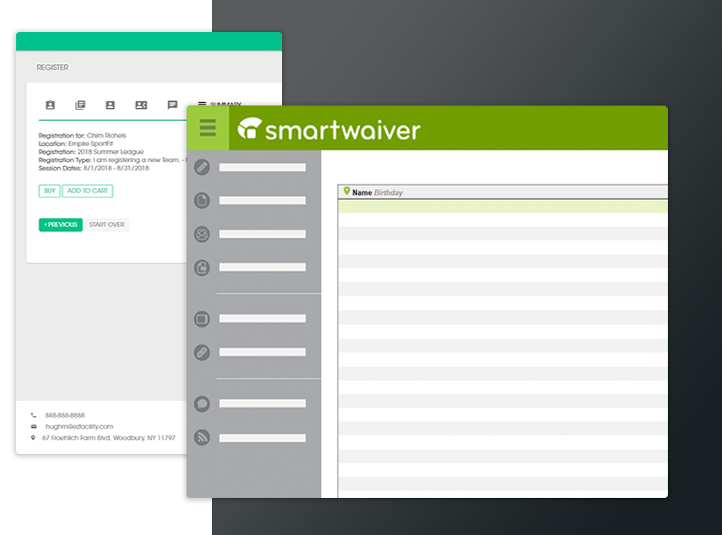Click the people group icon in sidebar
The height and width of the screenshot is (535, 722).
(202, 234)
